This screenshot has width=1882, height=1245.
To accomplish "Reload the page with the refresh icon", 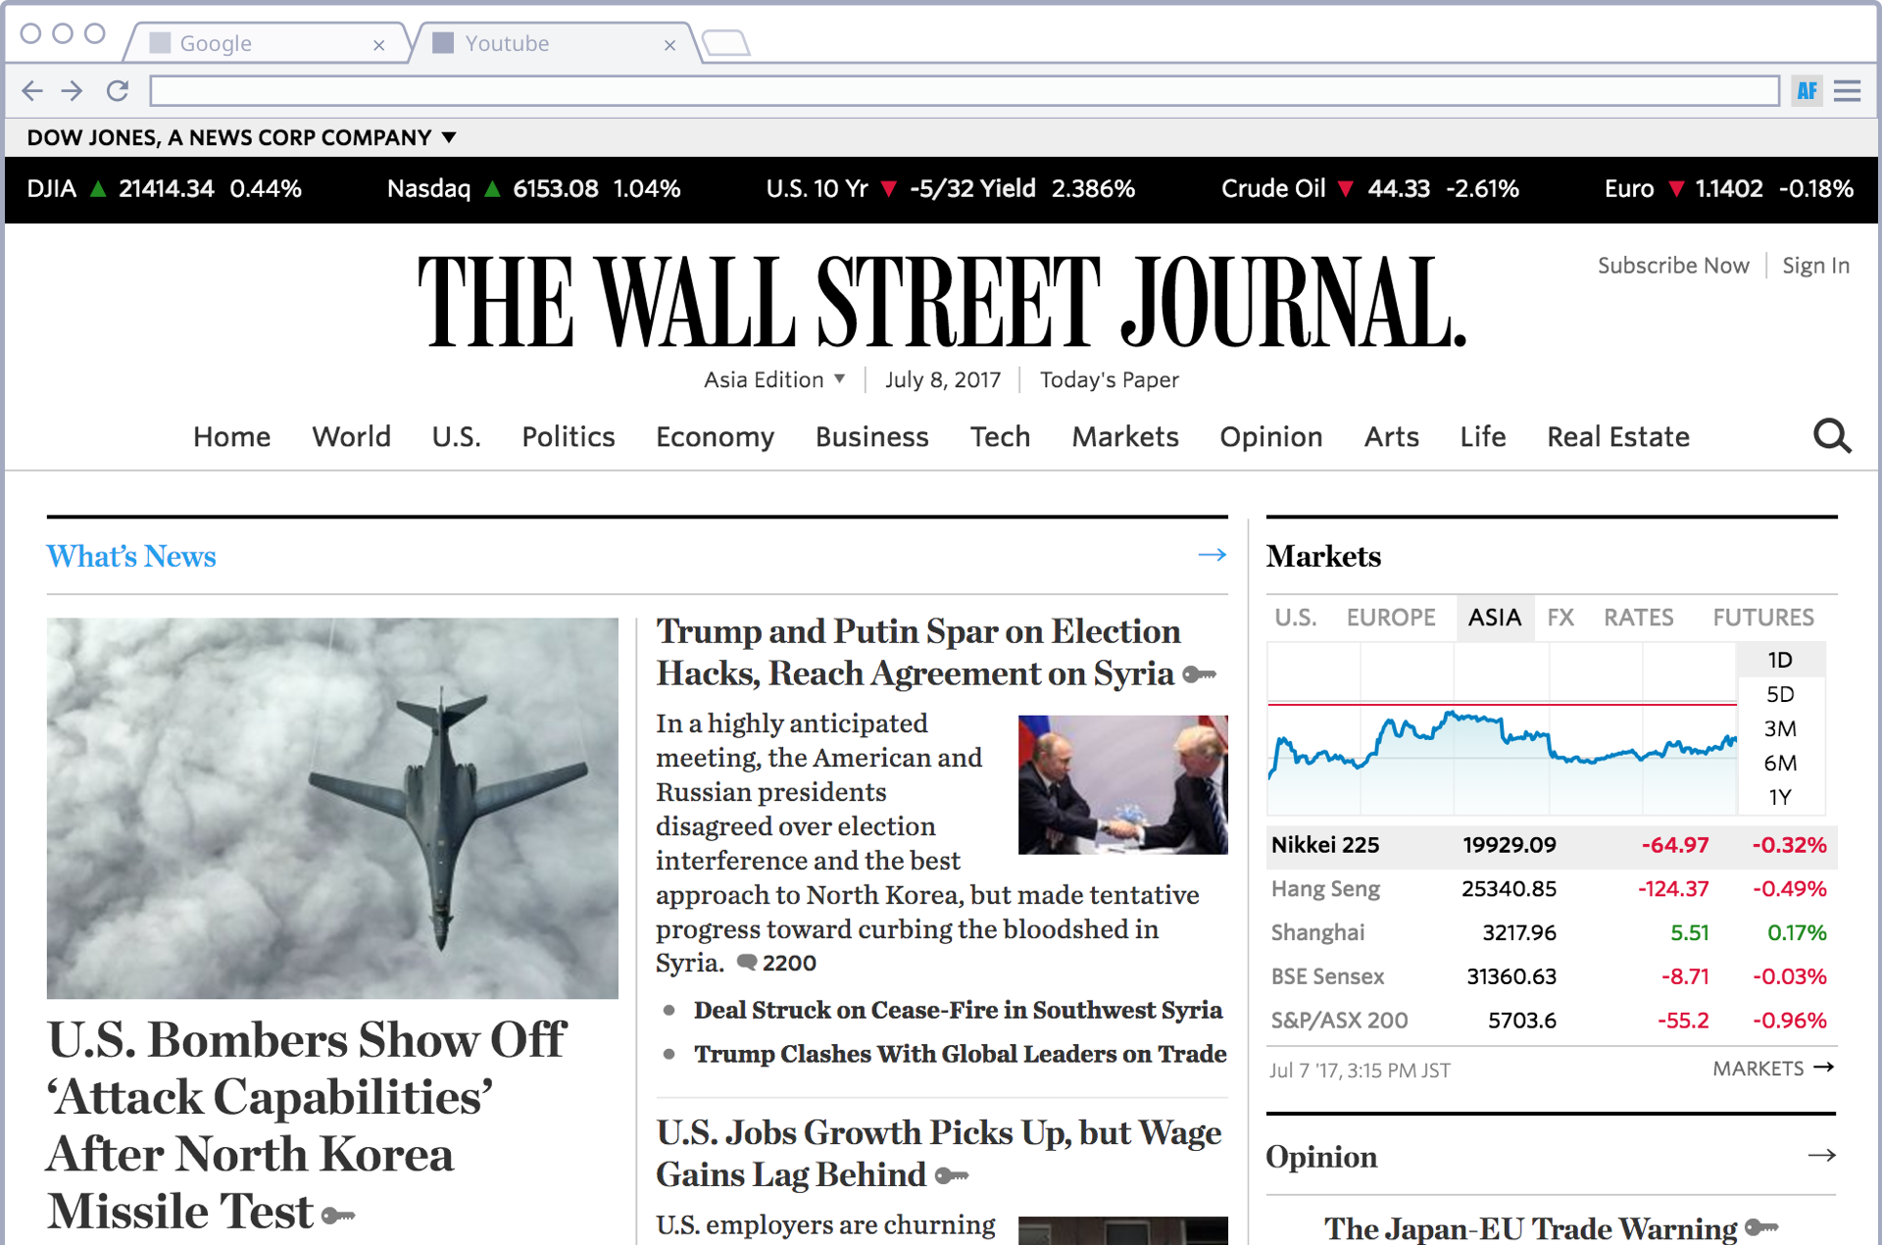I will tap(118, 91).
